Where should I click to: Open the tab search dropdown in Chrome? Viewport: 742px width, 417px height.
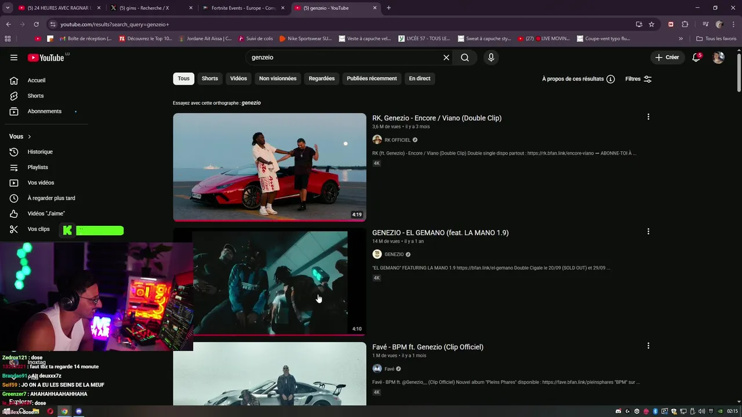pos(8,8)
